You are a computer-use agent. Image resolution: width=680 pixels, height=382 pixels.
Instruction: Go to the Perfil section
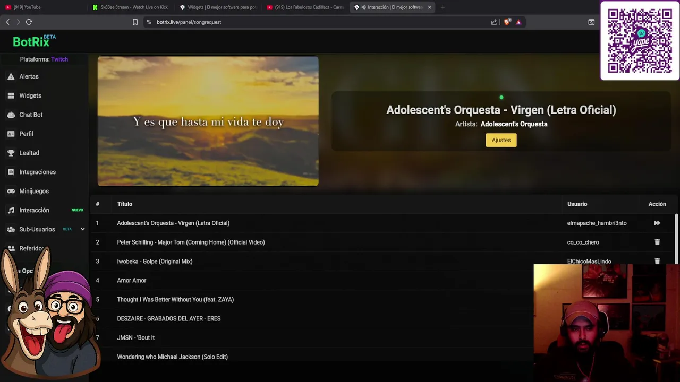tap(26, 134)
